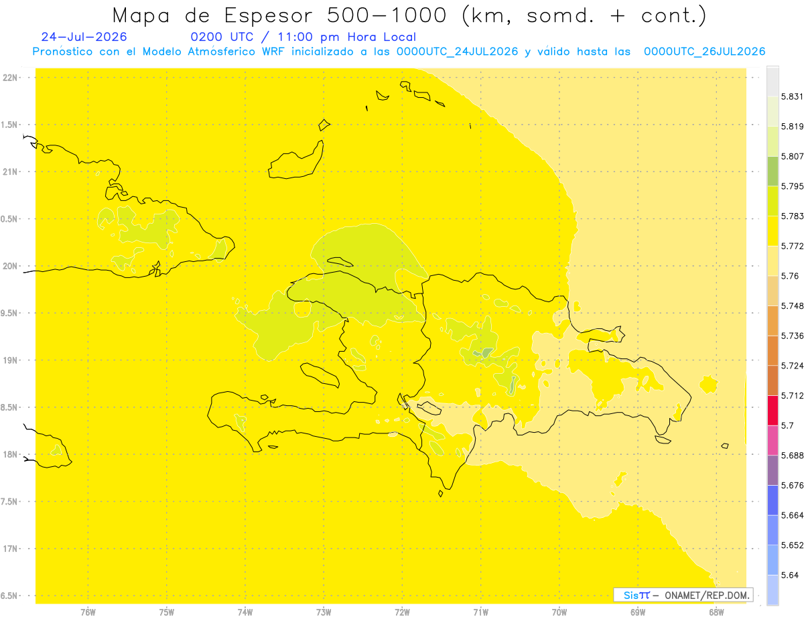This screenshot has height=621, width=804.
Task: Click the colorbar value 5.652
Action: pyautogui.click(x=792, y=545)
